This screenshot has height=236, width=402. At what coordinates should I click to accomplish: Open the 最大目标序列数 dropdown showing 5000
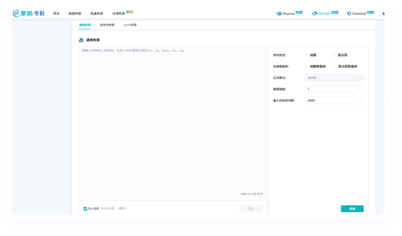[334, 101]
